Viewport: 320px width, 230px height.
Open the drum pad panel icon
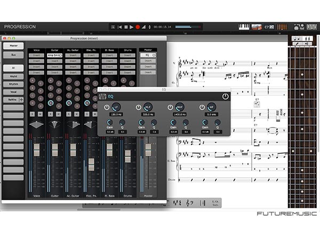tap(299, 27)
